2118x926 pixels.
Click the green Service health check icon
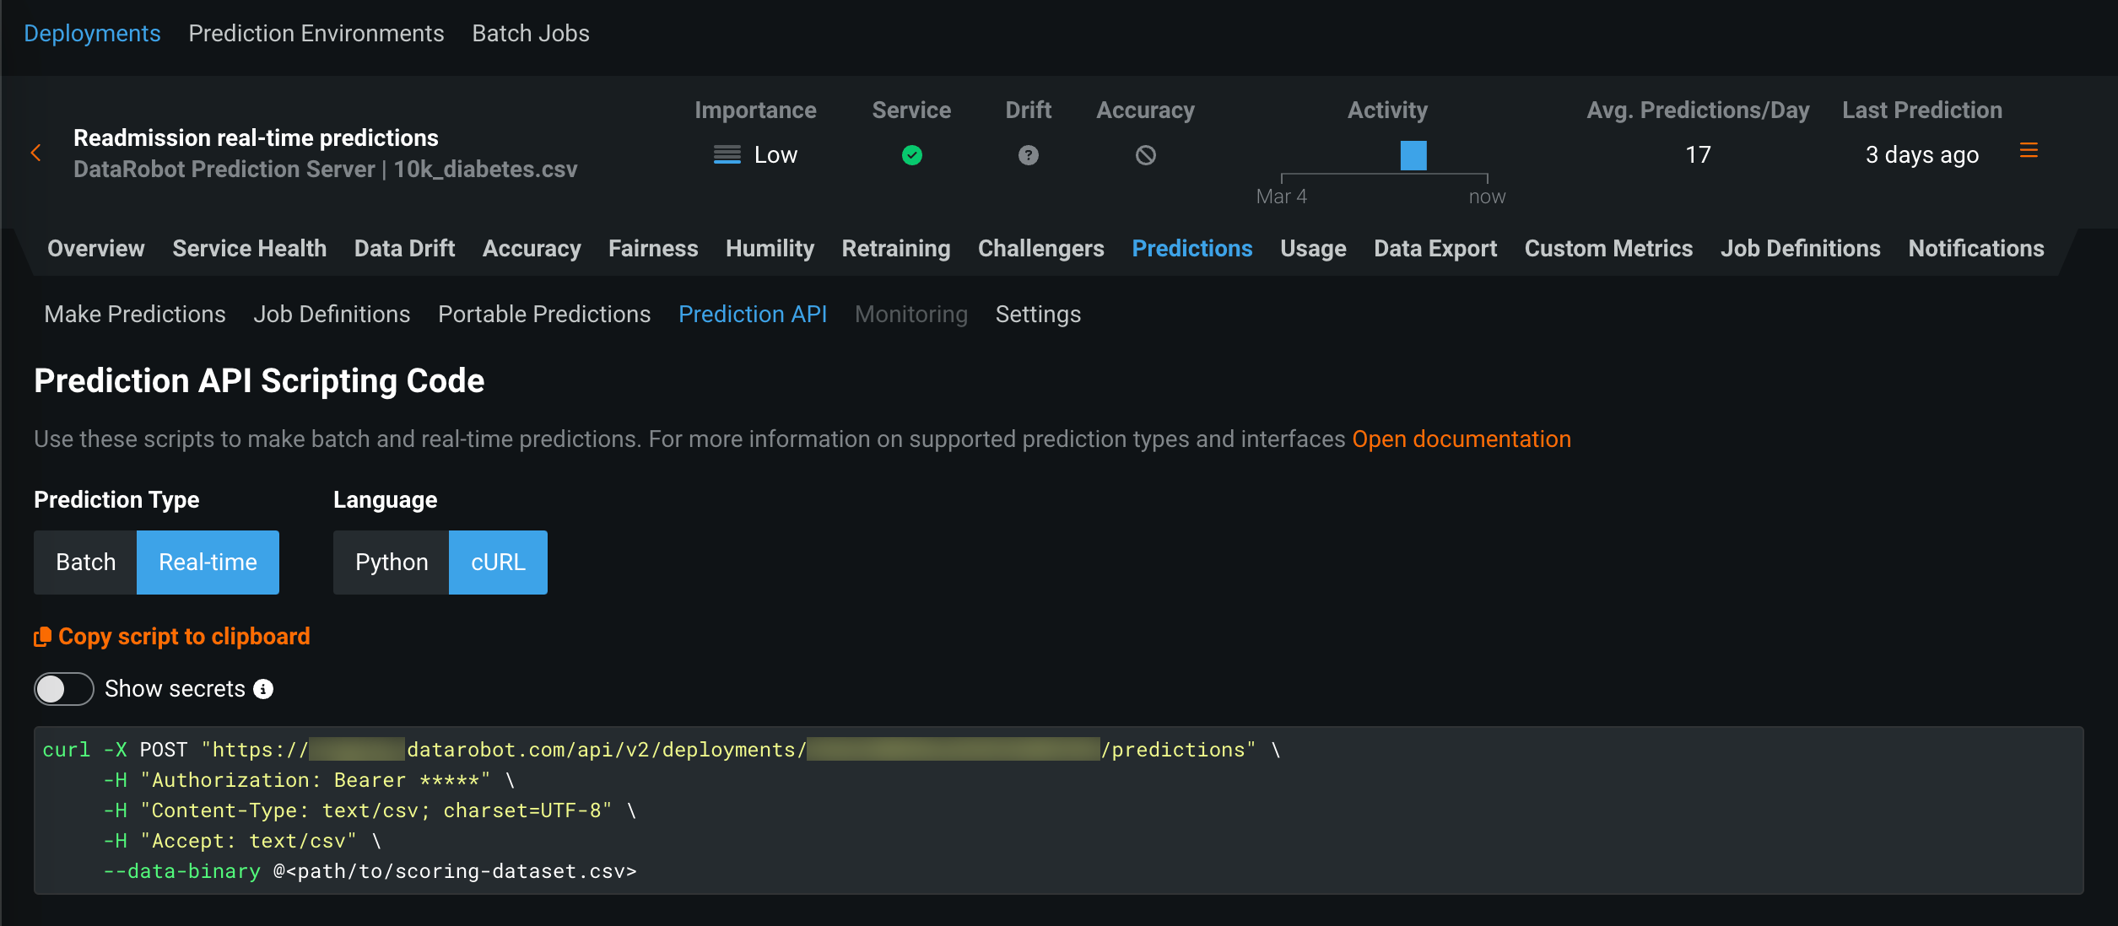[x=911, y=155]
